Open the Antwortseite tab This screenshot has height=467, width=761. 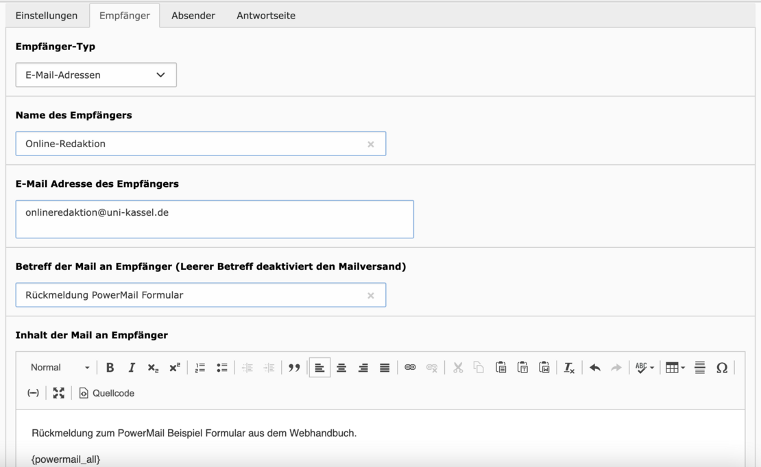tap(266, 16)
